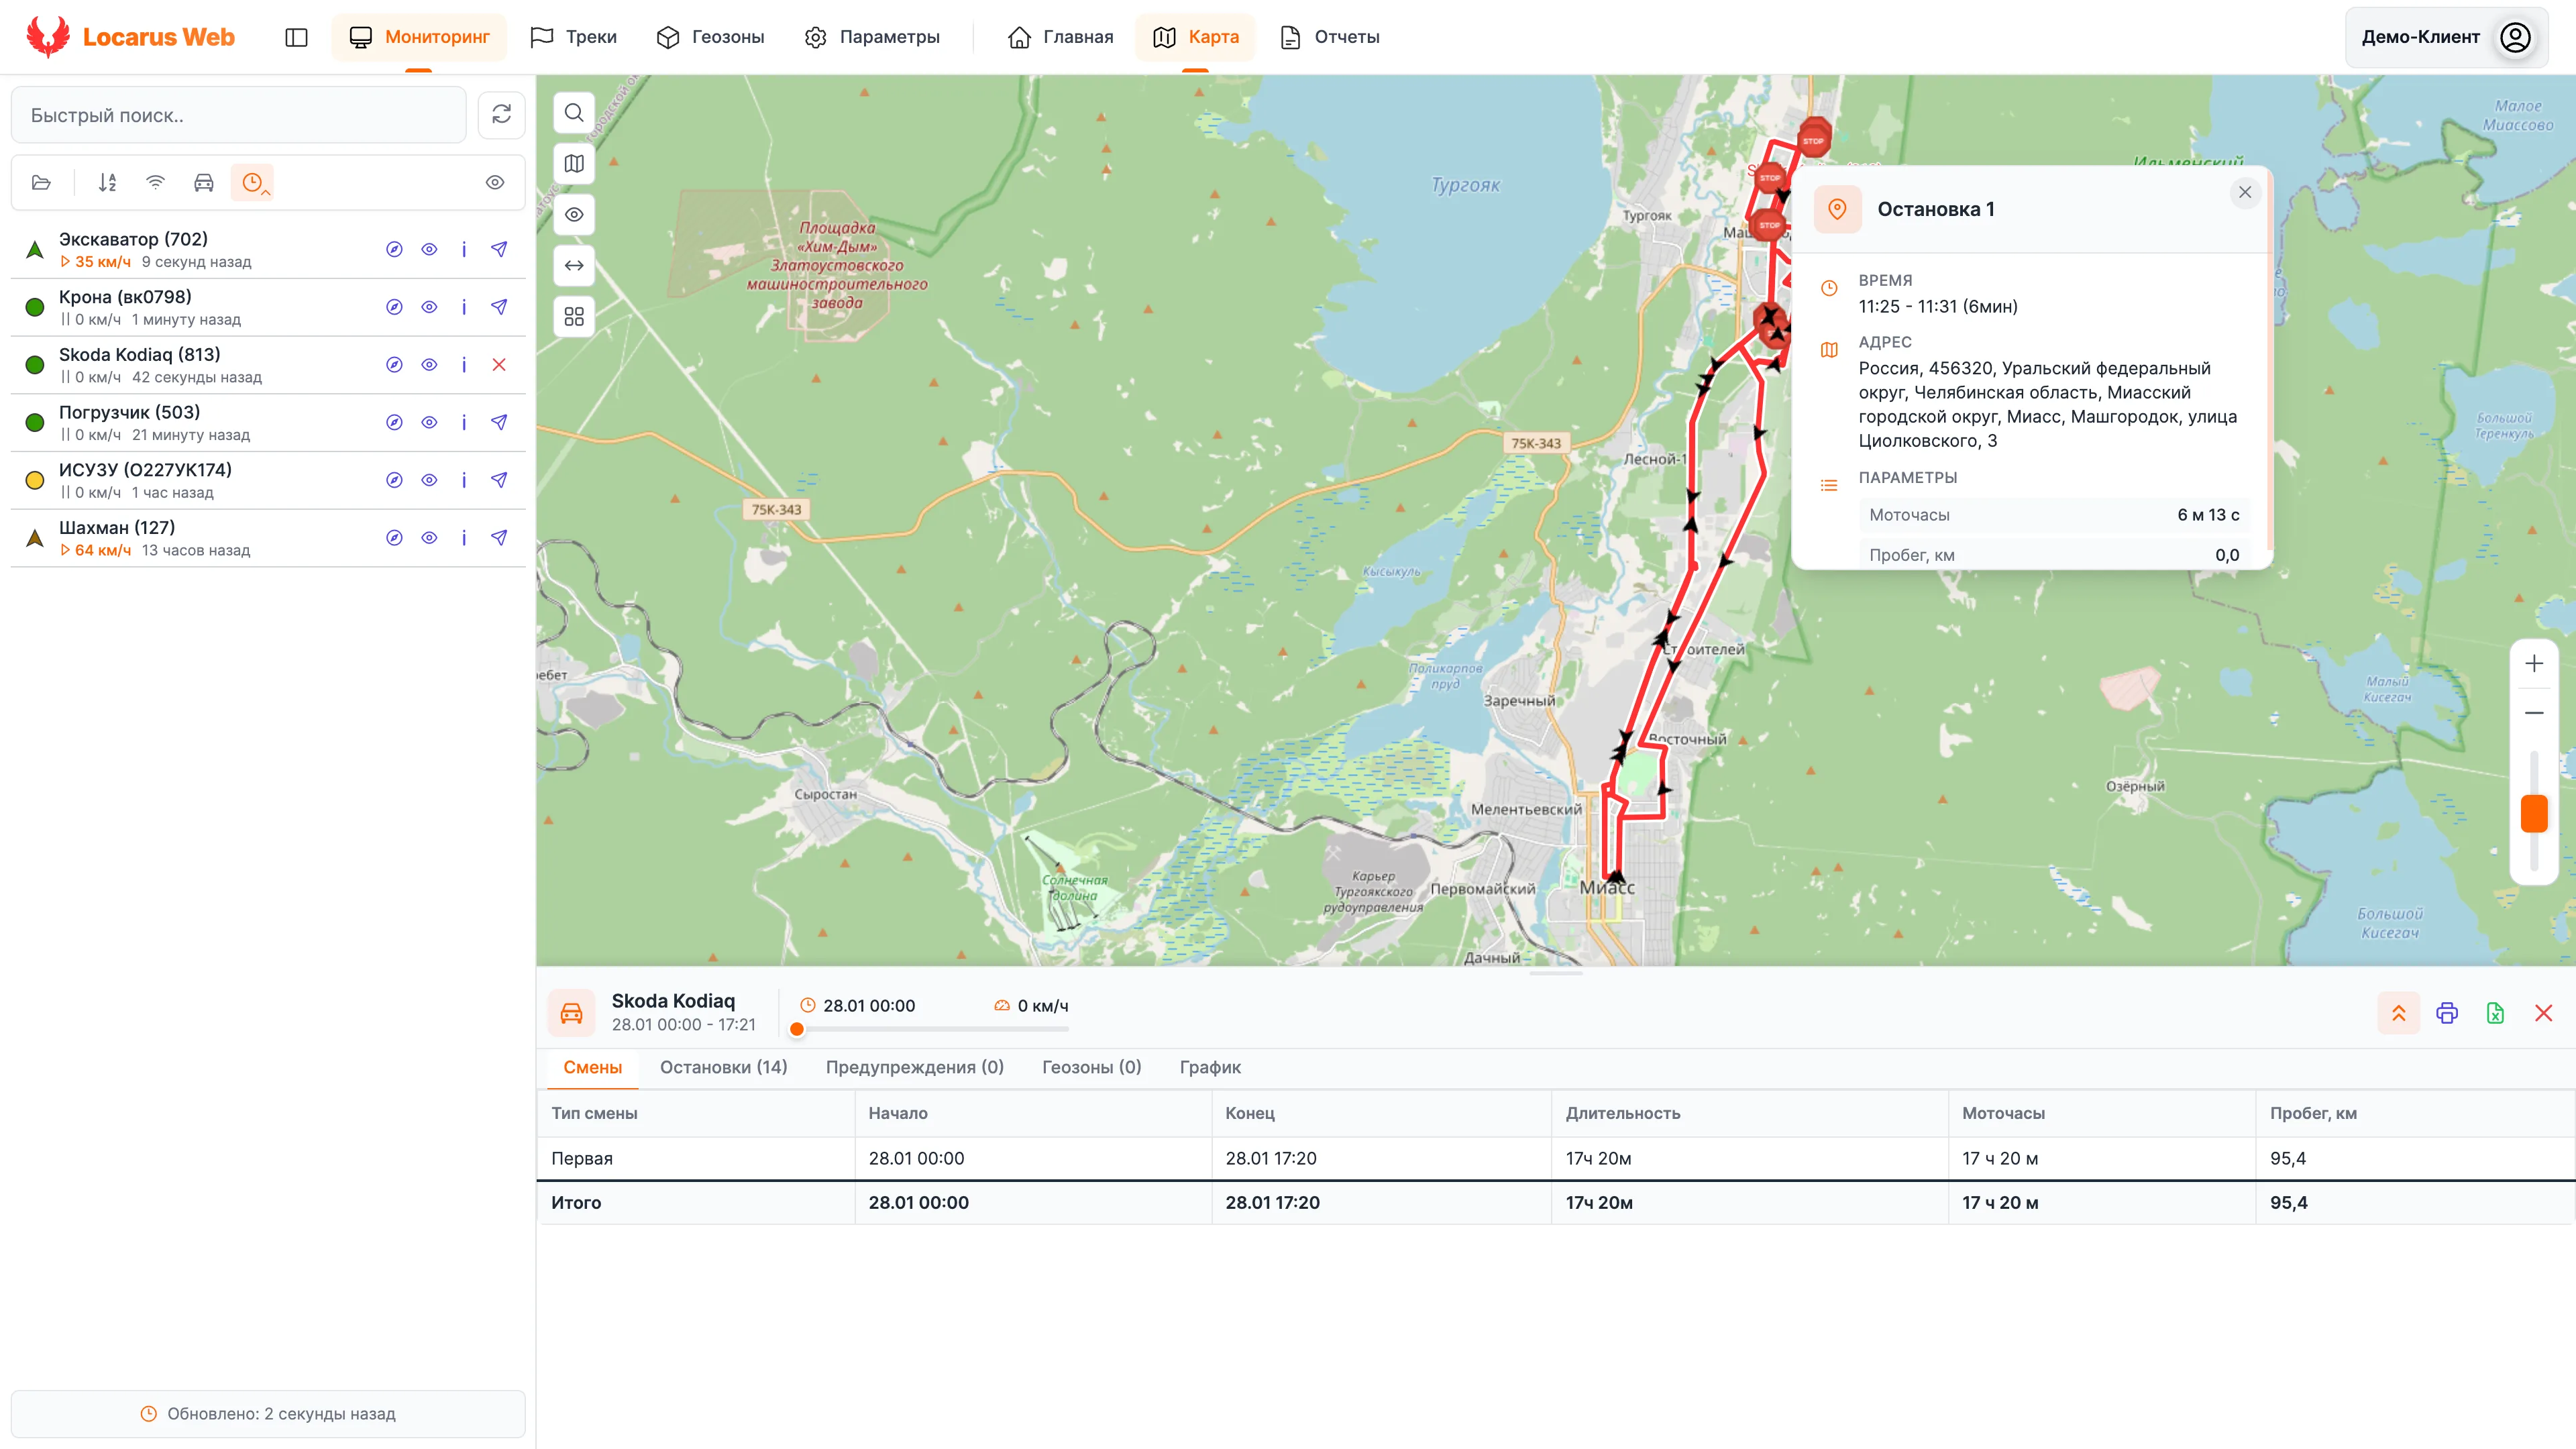
Task: Click the green Excel export icon
Action: click(2495, 1013)
